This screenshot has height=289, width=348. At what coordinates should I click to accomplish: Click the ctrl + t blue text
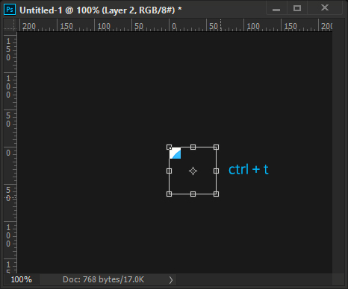pyautogui.click(x=249, y=170)
